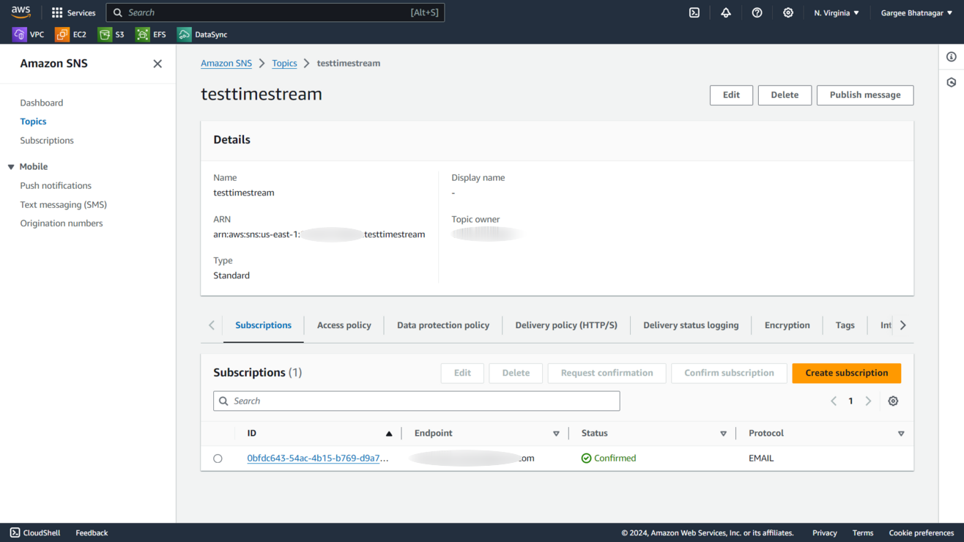Close the Amazon SNS side navigation panel
The image size is (964, 542).
157,64
